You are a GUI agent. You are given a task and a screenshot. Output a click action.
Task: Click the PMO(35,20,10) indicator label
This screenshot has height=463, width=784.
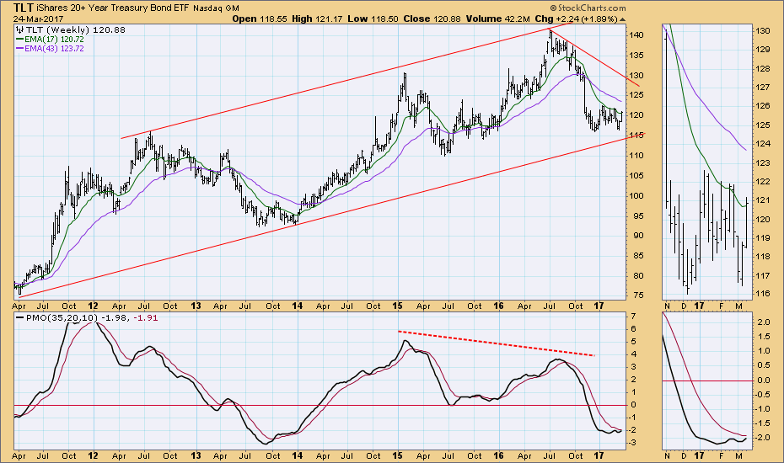[62, 317]
